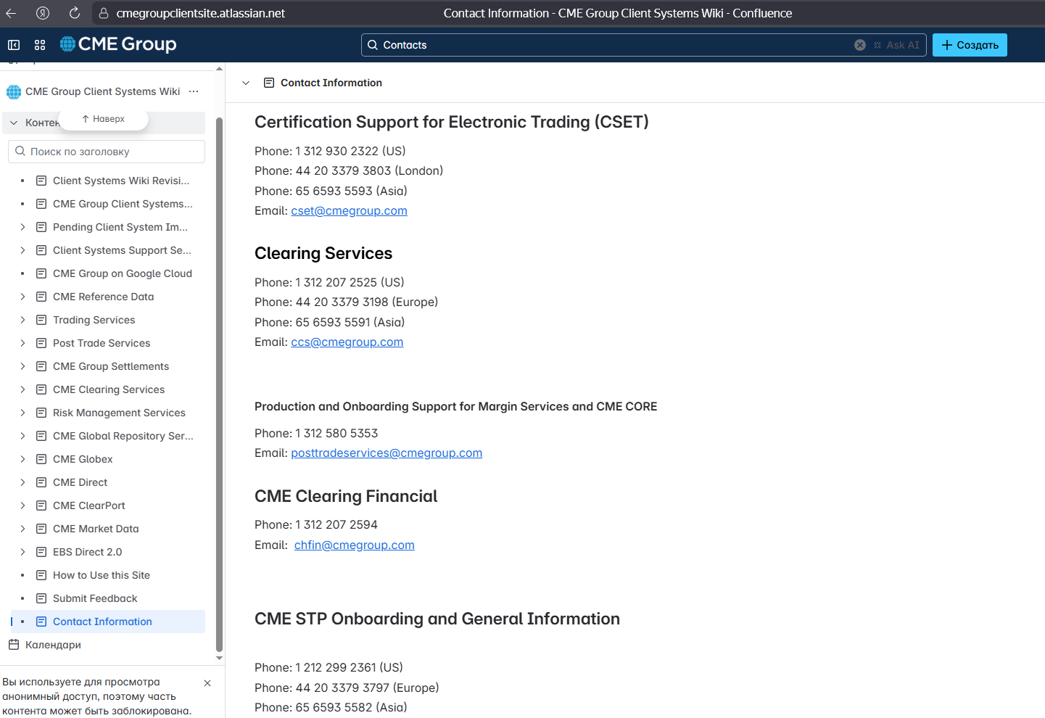1045x718 pixels.
Task: Click the page icon for CME Group Client Systems...
Action: tap(41, 204)
